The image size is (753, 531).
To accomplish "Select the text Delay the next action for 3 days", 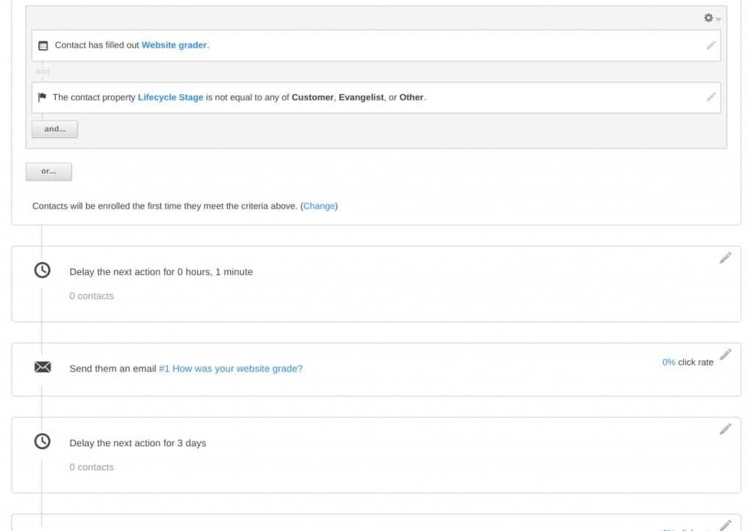I will [x=138, y=443].
